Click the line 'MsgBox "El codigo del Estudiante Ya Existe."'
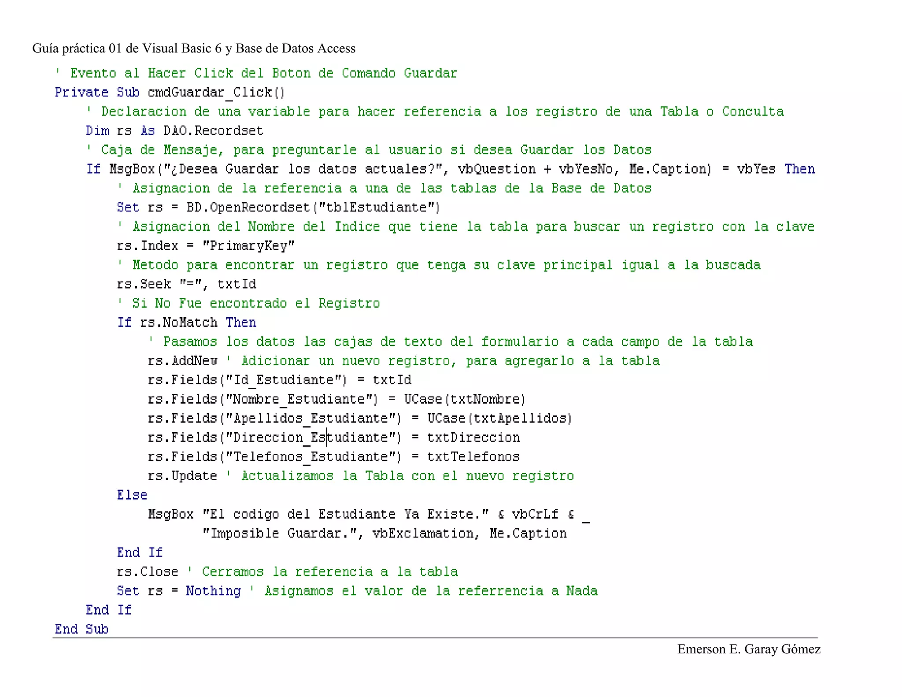This screenshot has height=697, width=902. point(369,515)
